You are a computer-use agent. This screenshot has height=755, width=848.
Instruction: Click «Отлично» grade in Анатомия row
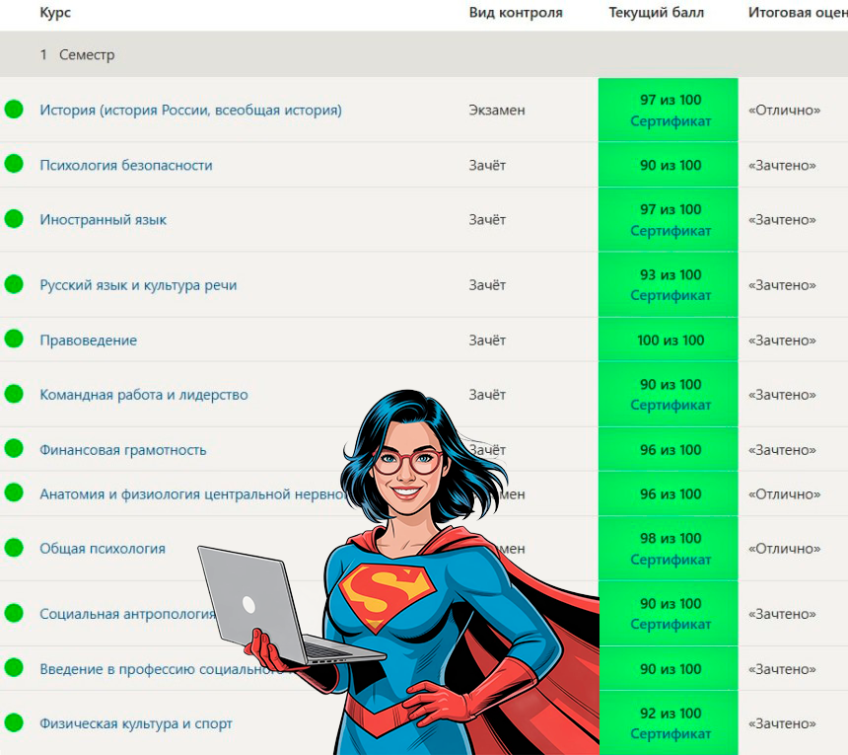tap(784, 494)
